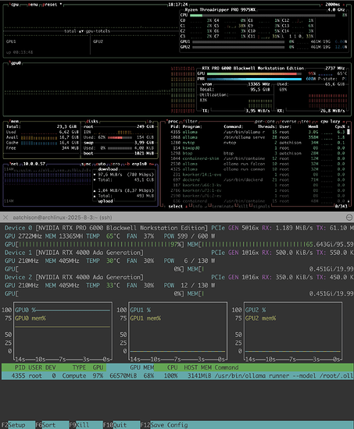Toggle the cpu box label in btop
Image resolution: width=354 pixels, height=429 pixels.
[14, 5]
